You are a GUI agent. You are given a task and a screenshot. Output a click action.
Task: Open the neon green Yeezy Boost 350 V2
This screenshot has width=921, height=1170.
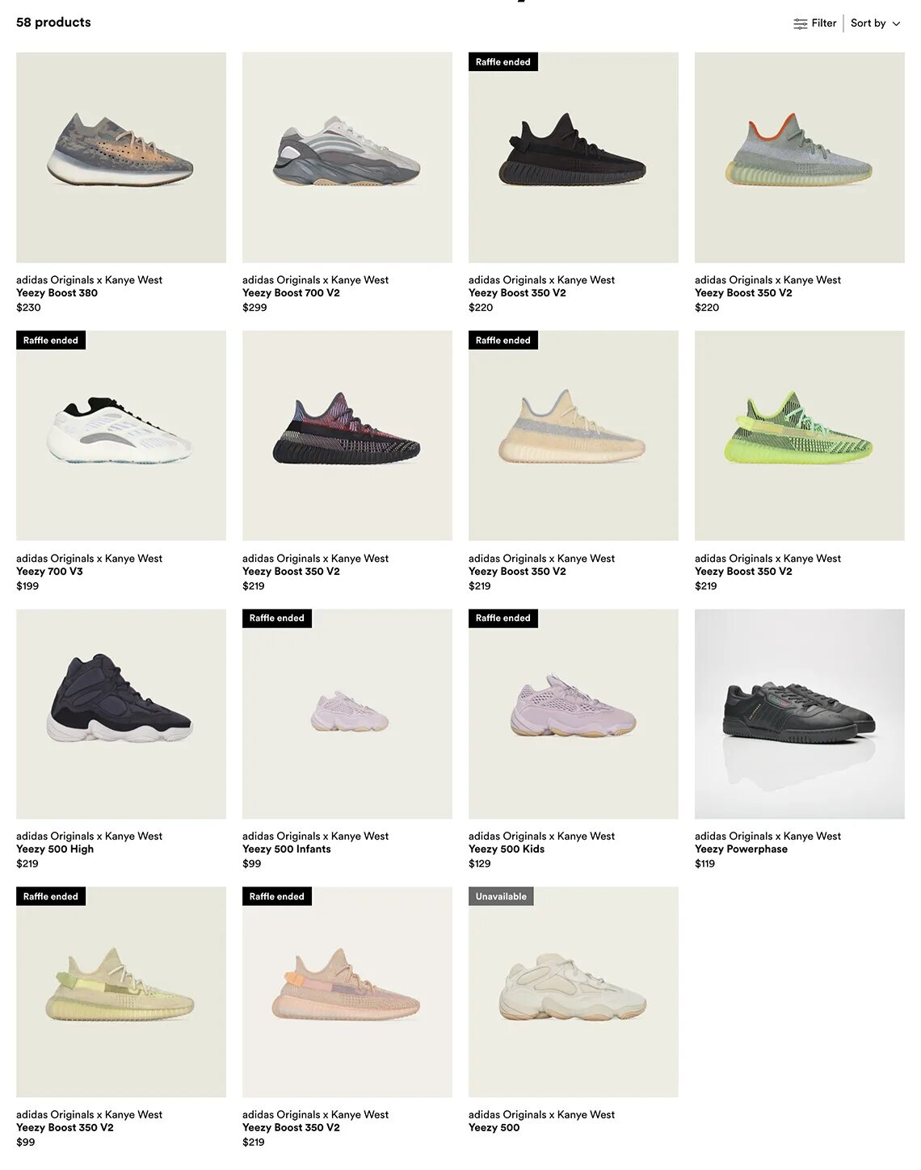(800, 435)
